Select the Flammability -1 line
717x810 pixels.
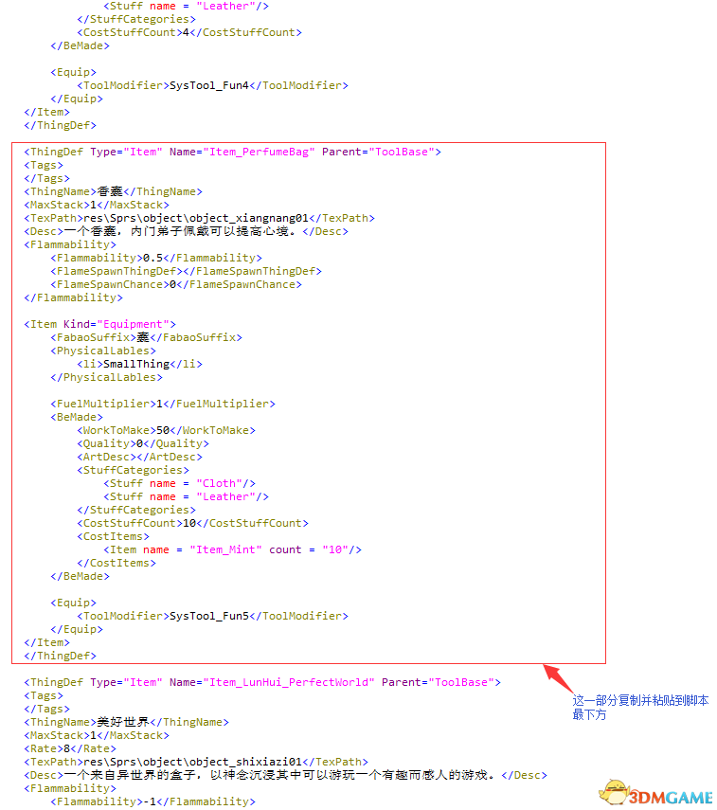[152, 801]
